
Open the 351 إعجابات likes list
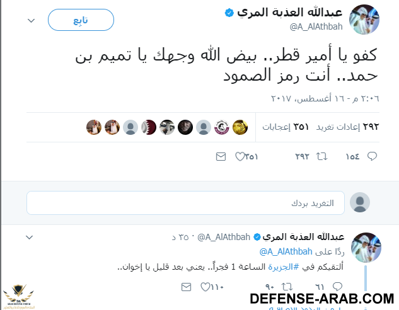coord(287,127)
